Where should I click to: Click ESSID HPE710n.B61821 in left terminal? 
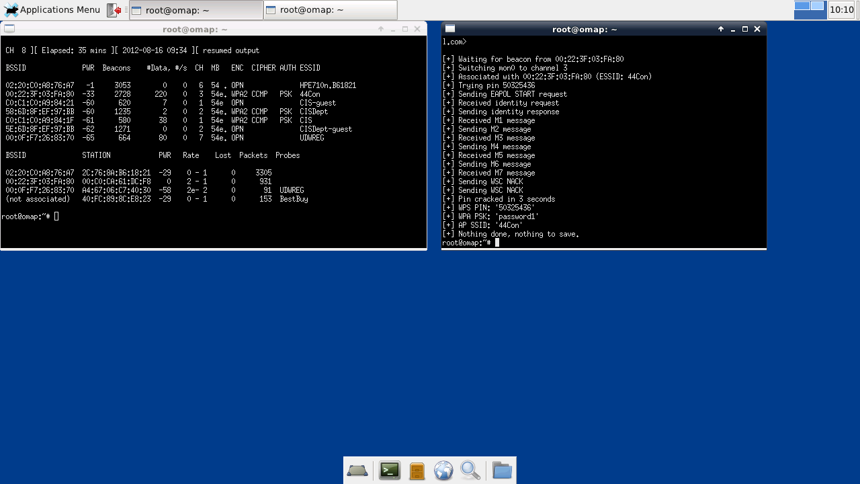(328, 85)
